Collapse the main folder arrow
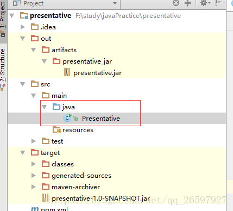 pos(34,96)
